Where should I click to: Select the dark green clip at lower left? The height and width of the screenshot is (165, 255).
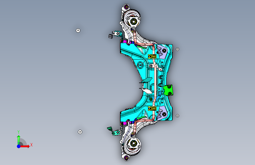pyautogui.click(x=110, y=129)
